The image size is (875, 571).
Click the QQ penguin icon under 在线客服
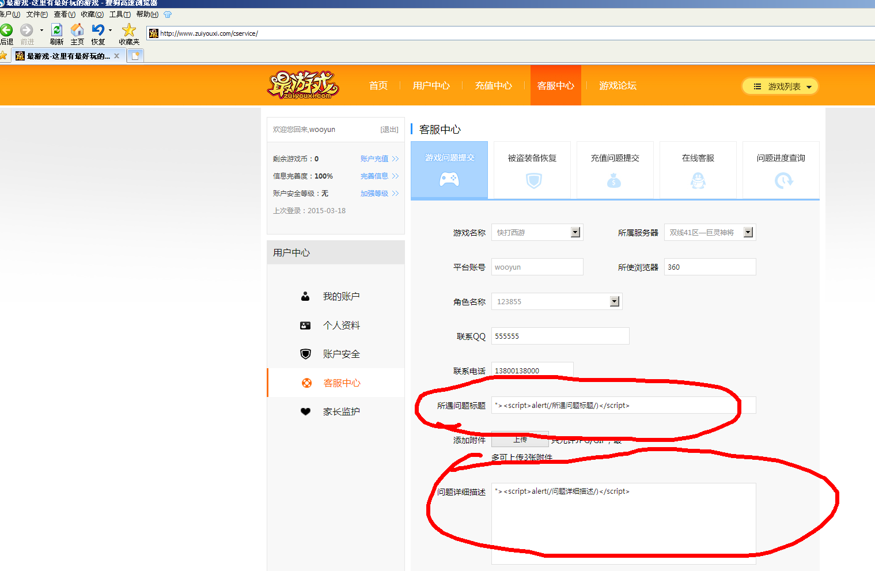click(x=698, y=181)
